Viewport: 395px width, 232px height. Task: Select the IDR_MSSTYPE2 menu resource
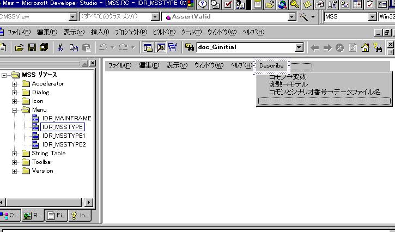point(64,144)
